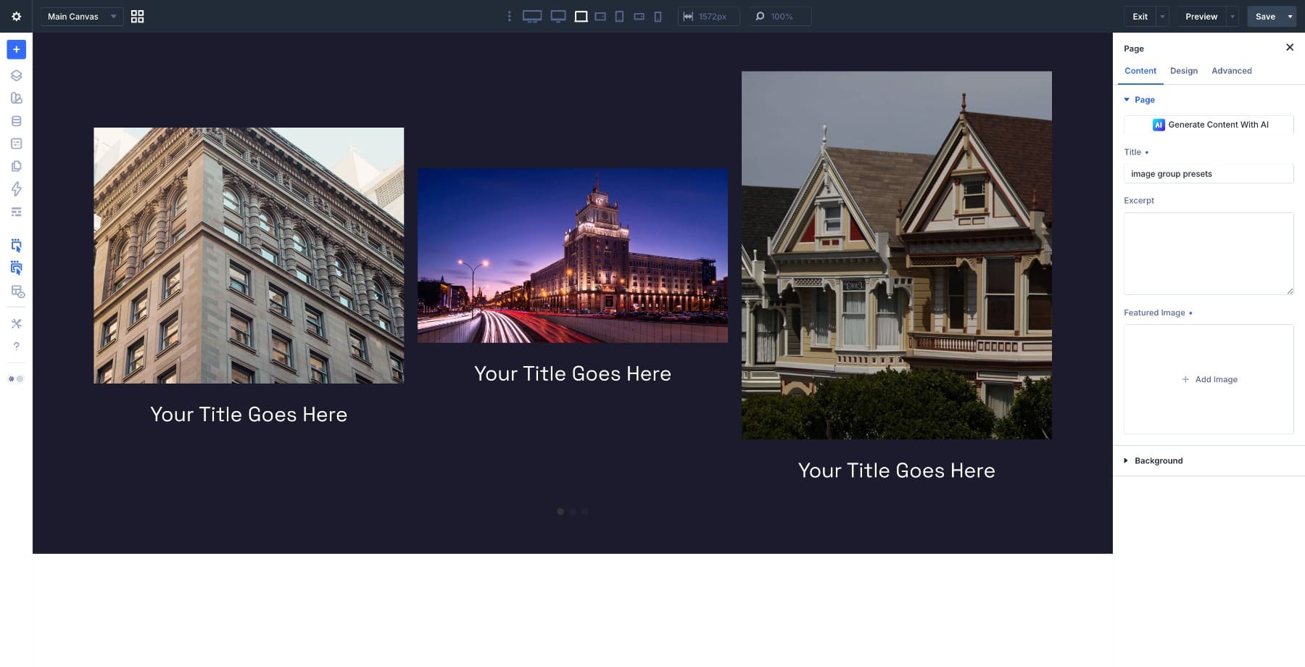This screenshot has width=1305, height=667.
Task: Click the stacked pages copy icon
Action: click(x=16, y=166)
